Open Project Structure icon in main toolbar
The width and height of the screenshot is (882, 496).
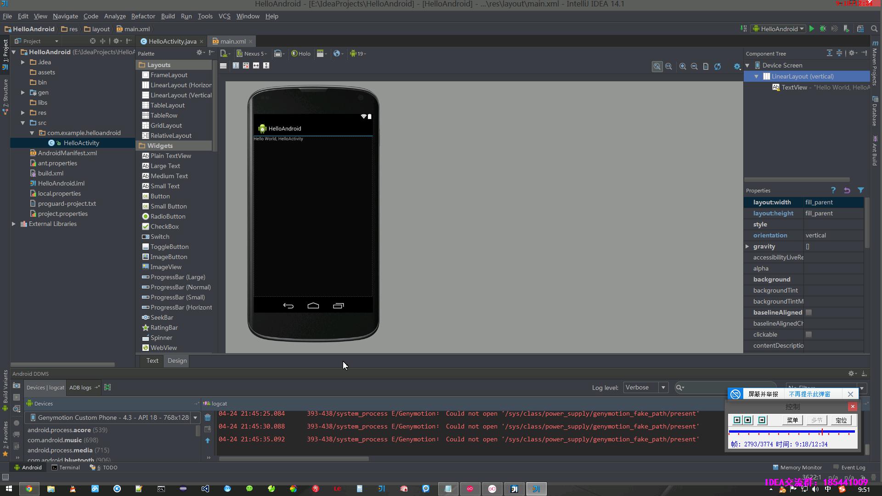pos(860,28)
